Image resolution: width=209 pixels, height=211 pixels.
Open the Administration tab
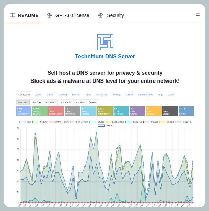tap(145, 95)
